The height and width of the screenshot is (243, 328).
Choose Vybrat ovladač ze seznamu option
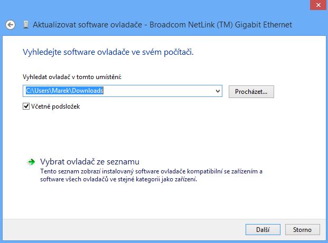(90, 162)
